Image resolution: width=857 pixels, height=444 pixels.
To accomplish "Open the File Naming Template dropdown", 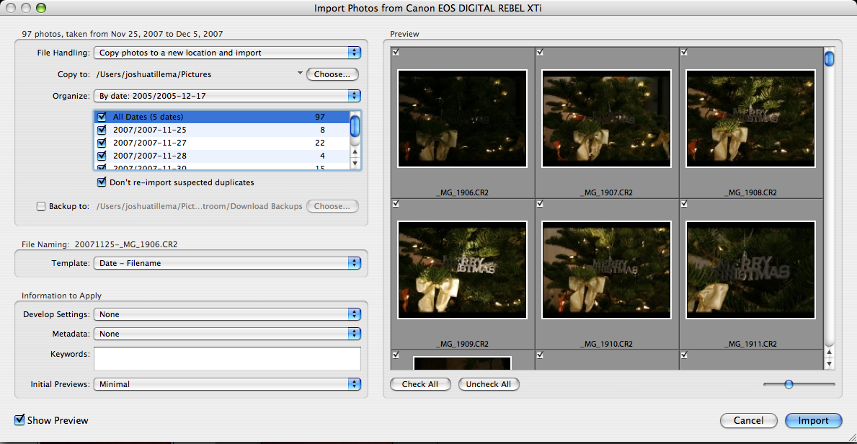I will (227, 263).
